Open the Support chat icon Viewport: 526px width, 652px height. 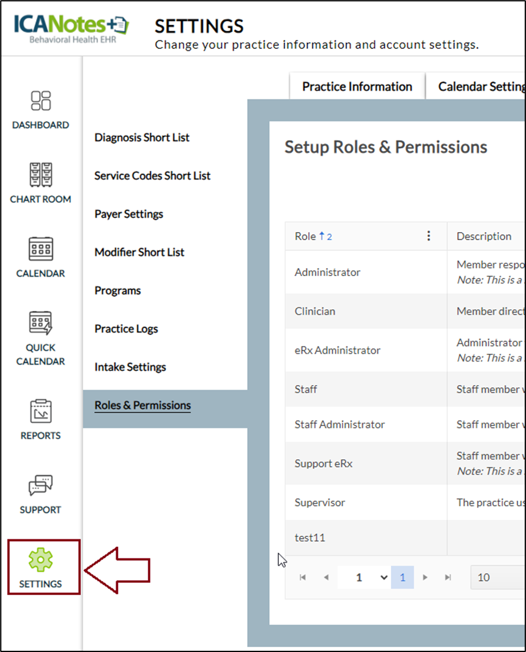(41, 486)
